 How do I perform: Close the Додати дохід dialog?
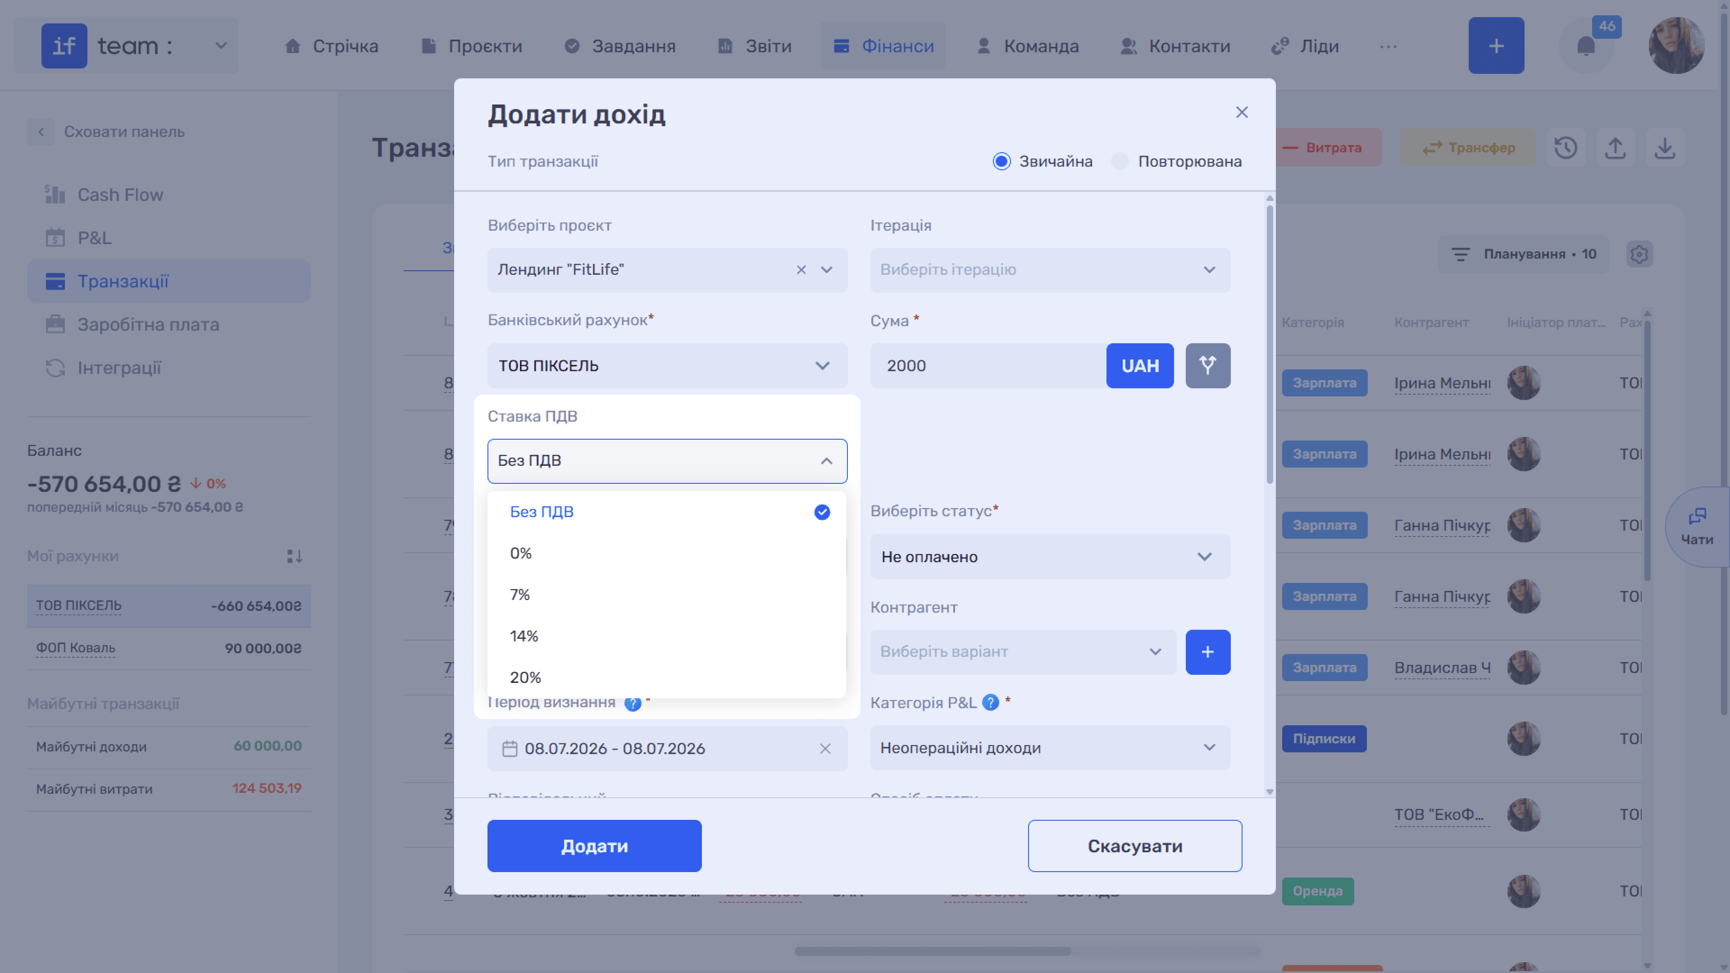click(x=1242, y=112)
